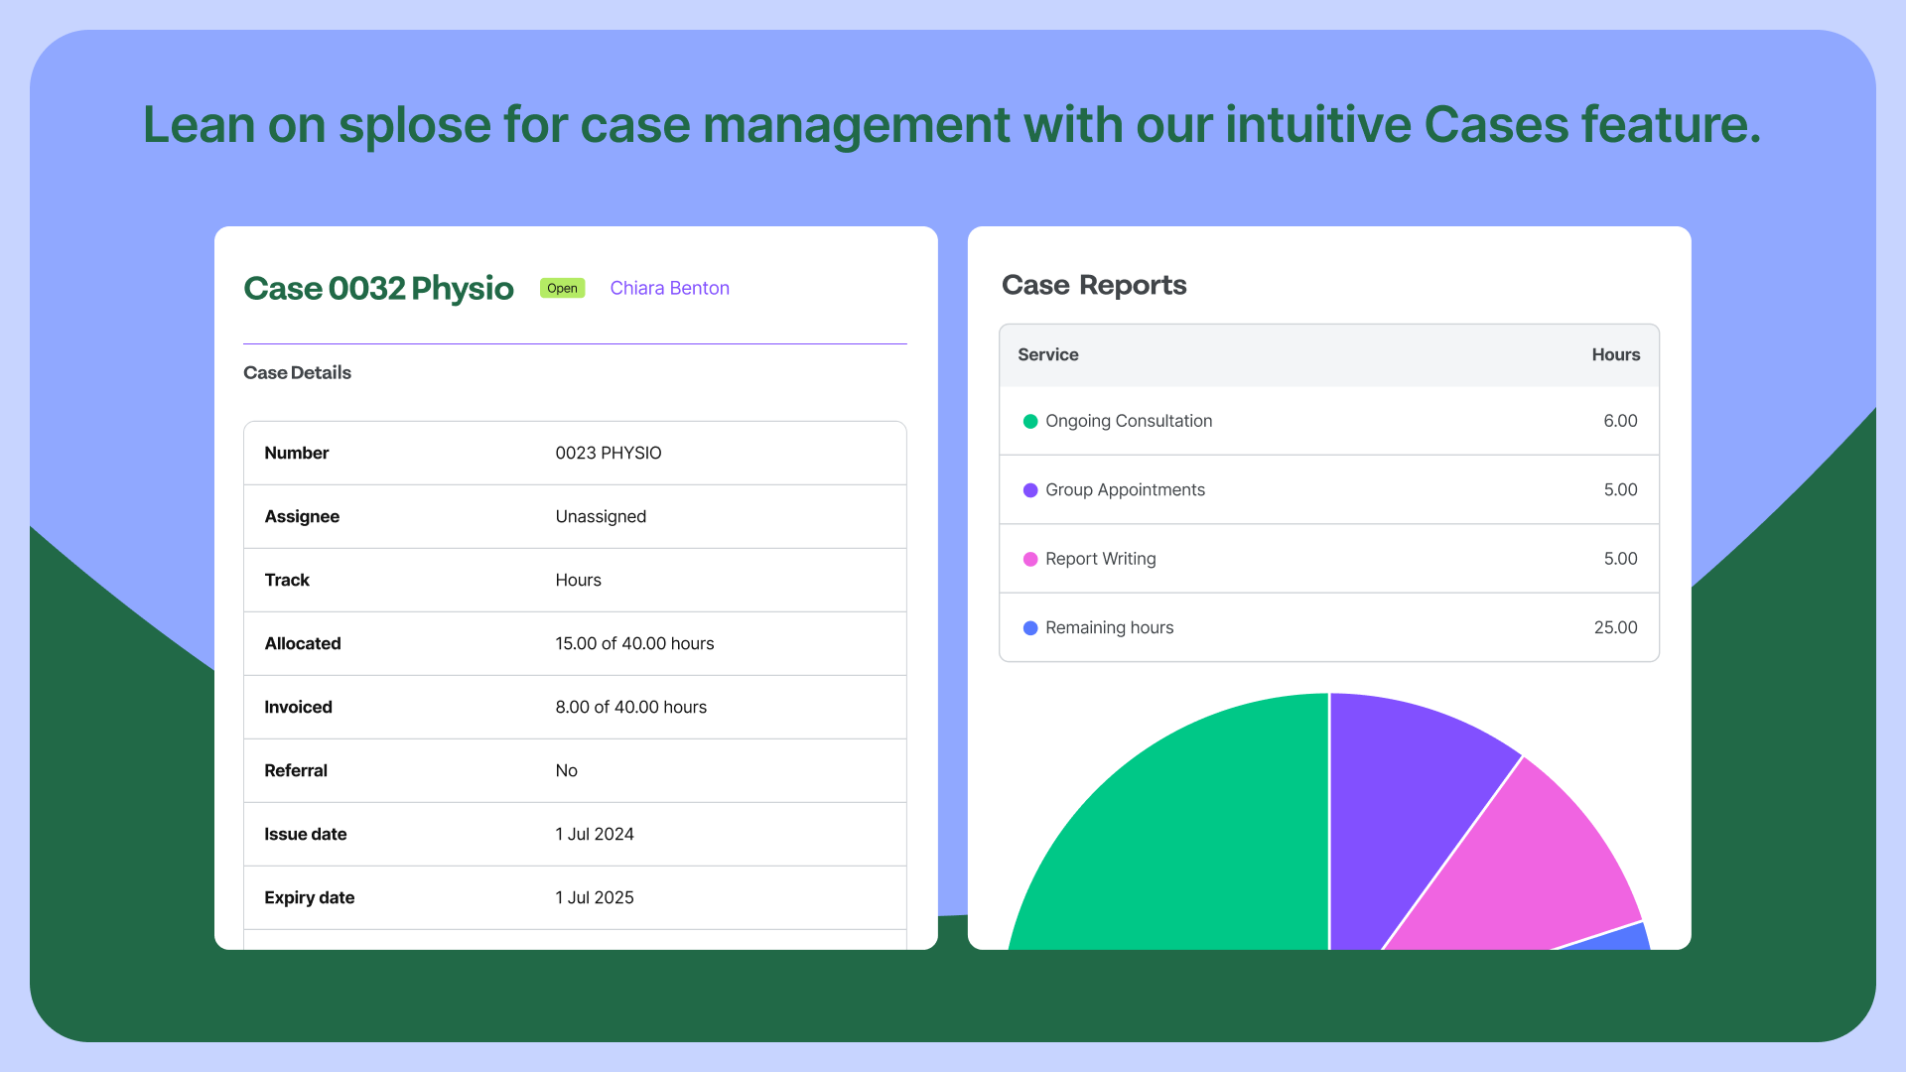Screen dimensions: 1906x1072
Task: Click the Case 0032 Physio title
Action: tap(378, 289)
